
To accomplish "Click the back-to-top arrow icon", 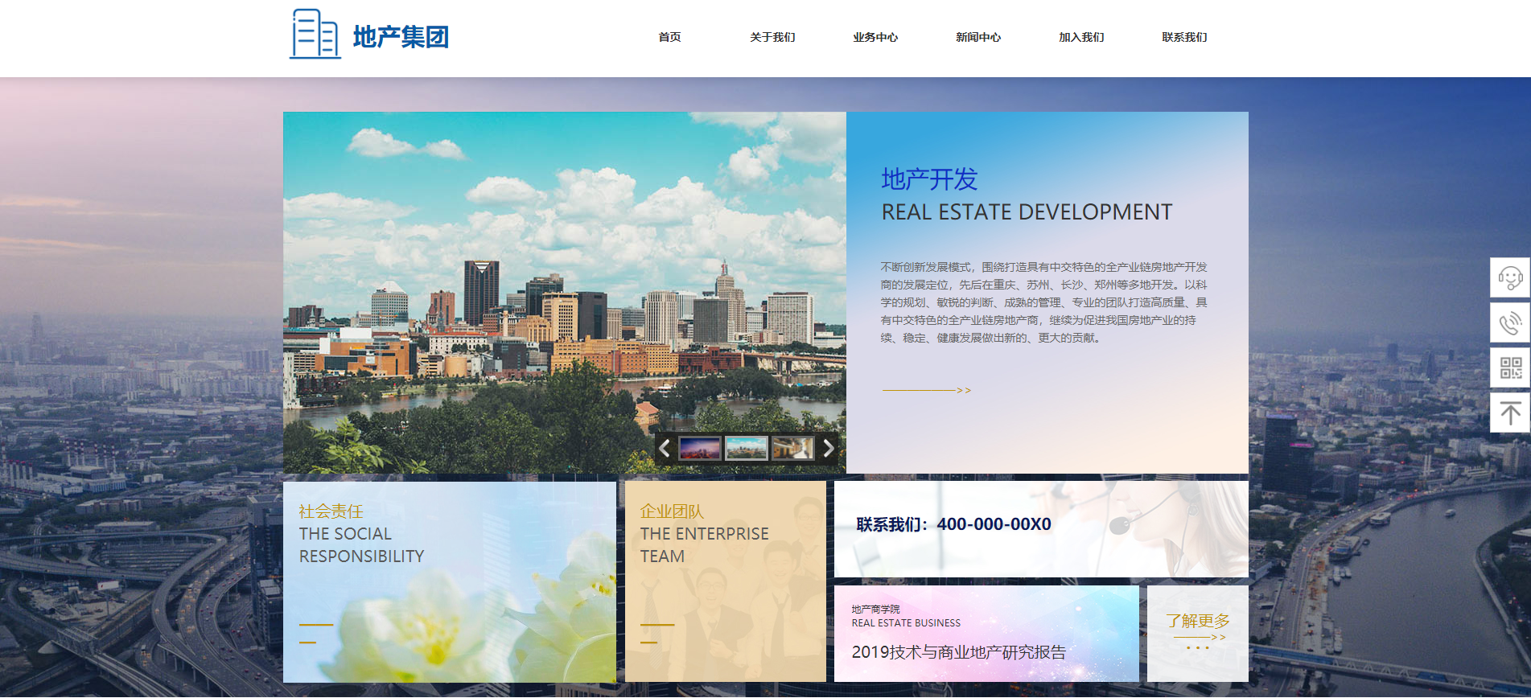I will 1509,413.
